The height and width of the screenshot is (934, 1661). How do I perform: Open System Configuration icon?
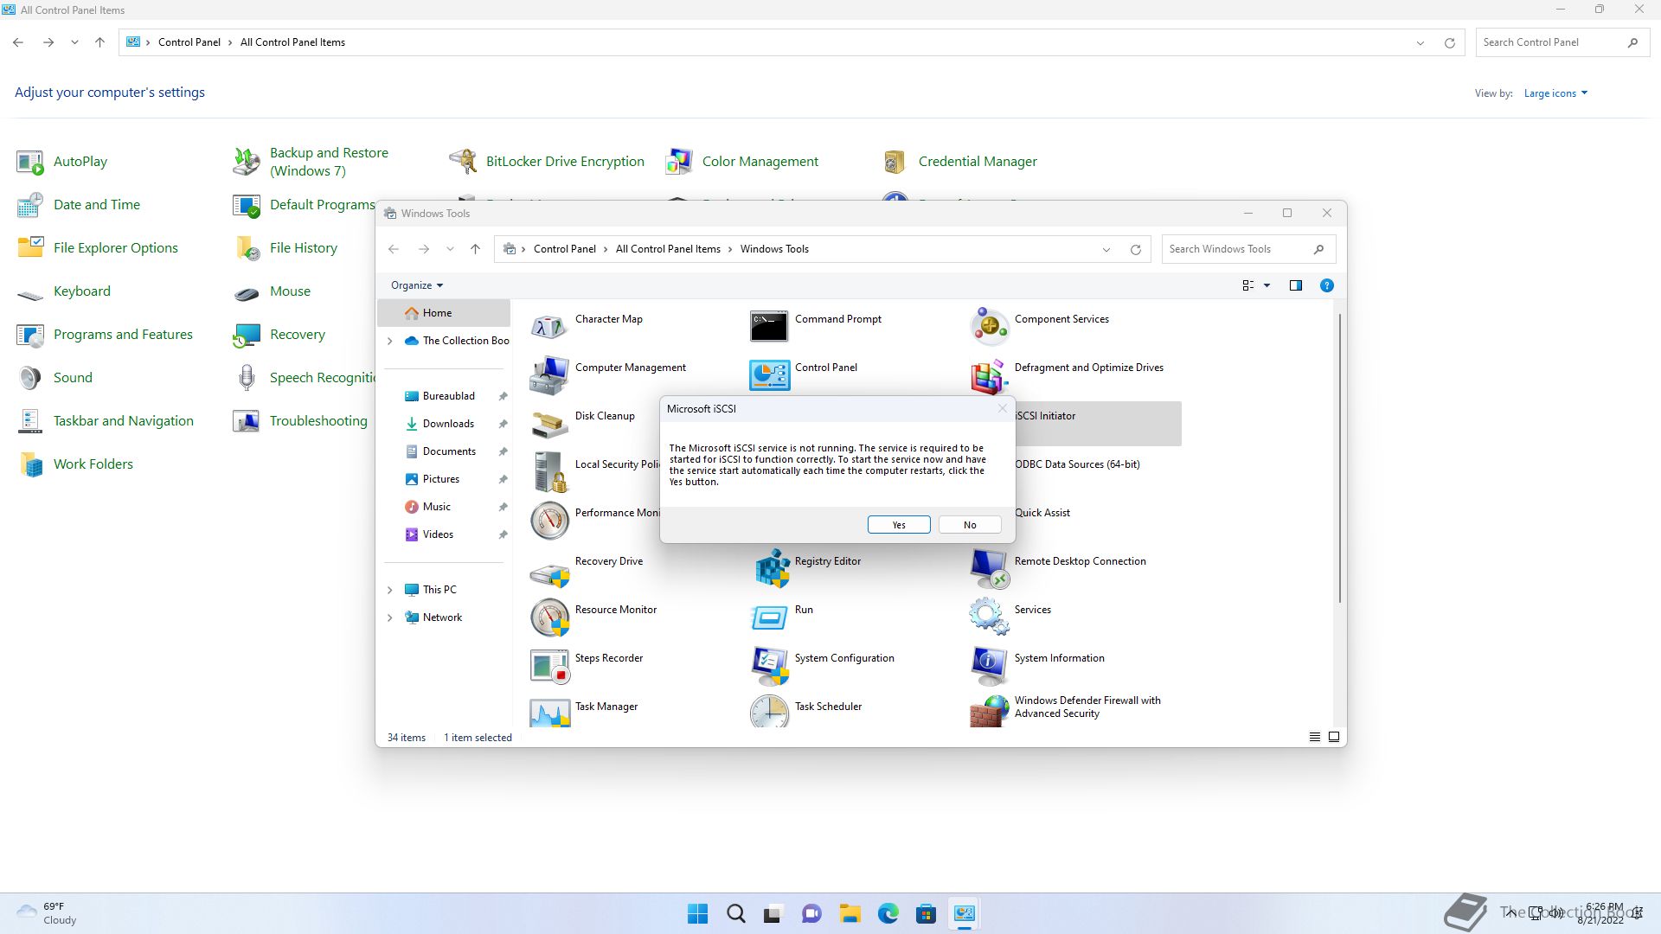click(769, 666)
